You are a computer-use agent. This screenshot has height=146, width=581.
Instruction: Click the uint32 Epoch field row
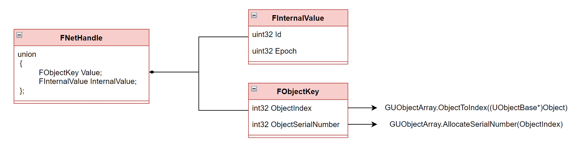(x=298, y=51)
